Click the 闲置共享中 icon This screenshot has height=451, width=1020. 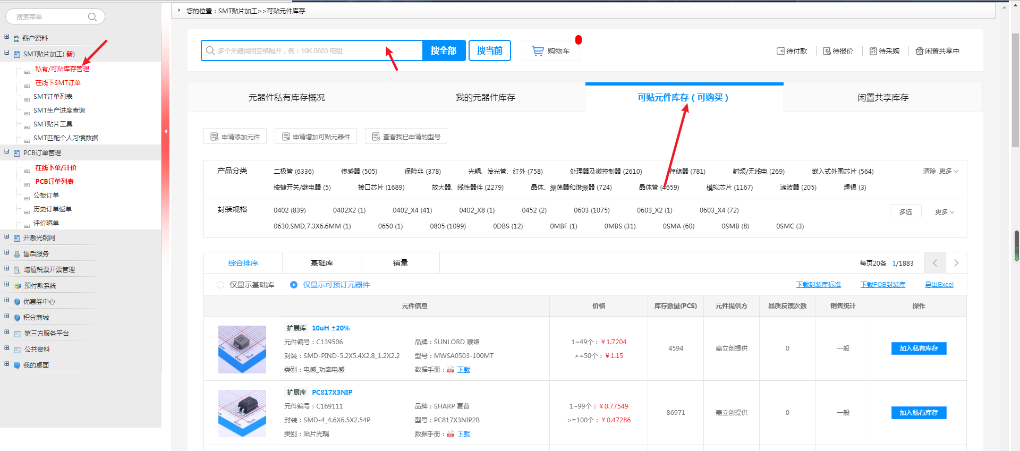pyautogui.click(x=919, y=51)
